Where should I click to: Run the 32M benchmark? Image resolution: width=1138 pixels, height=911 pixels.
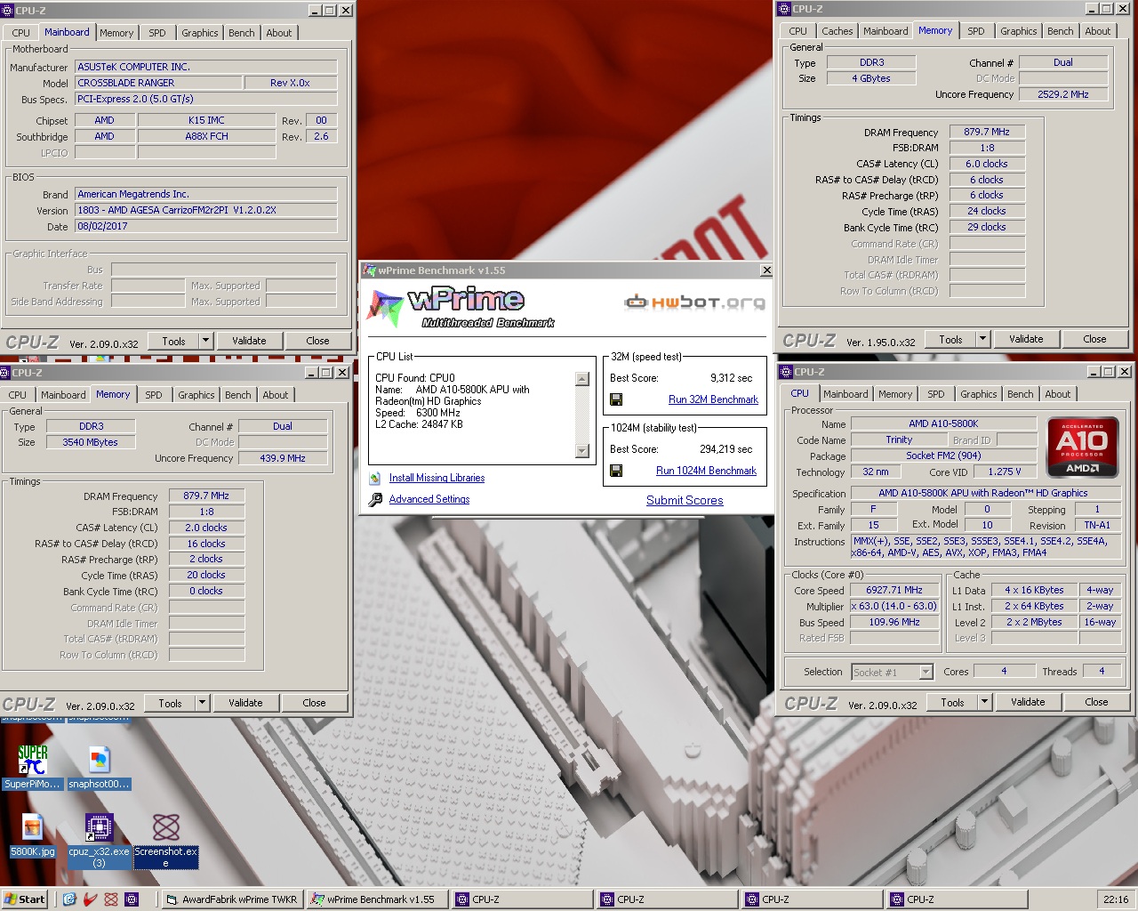tap(713, 399)
